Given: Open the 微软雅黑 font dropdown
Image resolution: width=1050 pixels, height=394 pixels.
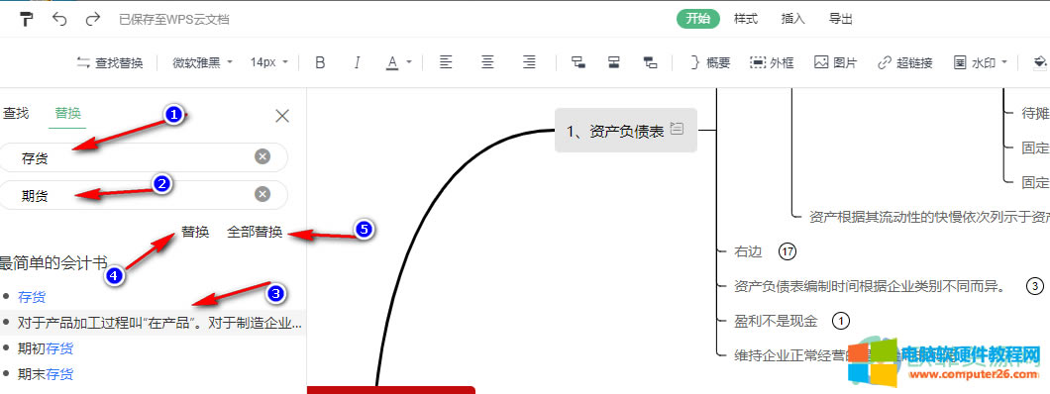Looking at the screenshot, I should [202, 63].
